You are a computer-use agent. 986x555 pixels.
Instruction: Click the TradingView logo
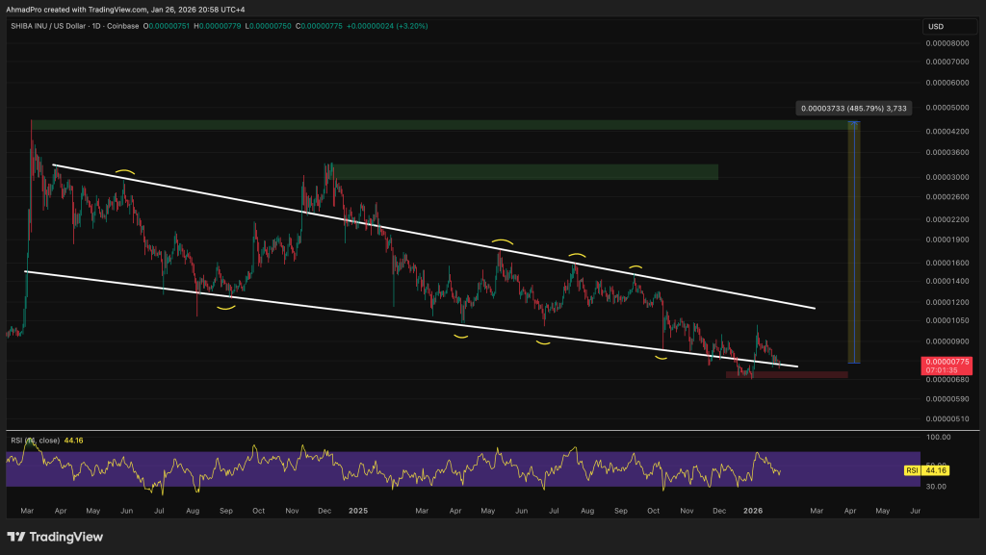coord(55,537)
